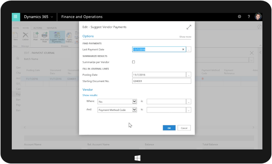Screen dimensions: 272x164
Task: Open the help question mark
Action: point(249,17)
